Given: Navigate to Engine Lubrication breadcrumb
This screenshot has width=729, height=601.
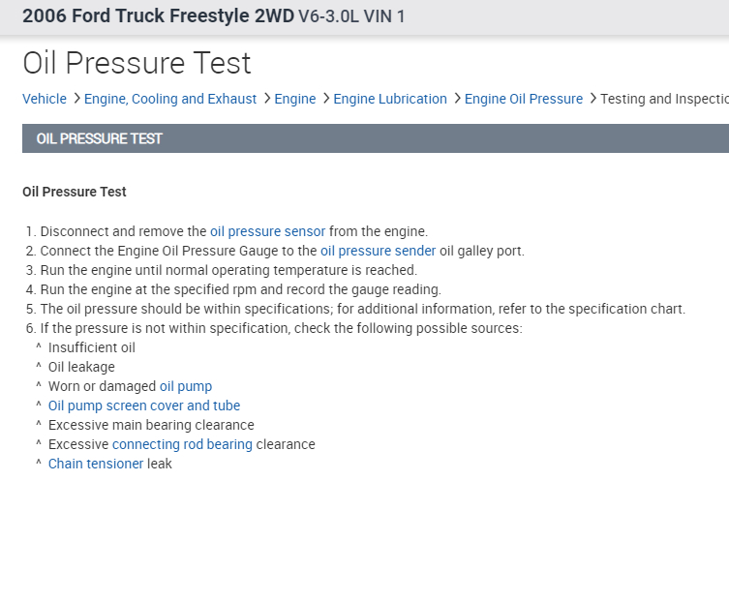Looking at the screenshot, I should pyautogui.click(x=390, y=99).
